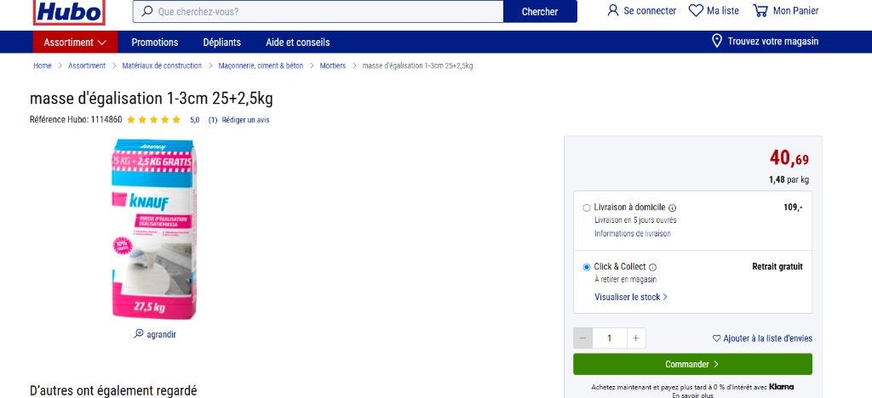
Task: Increase quantity with the plus button
Action: click(x=636, y=338)
